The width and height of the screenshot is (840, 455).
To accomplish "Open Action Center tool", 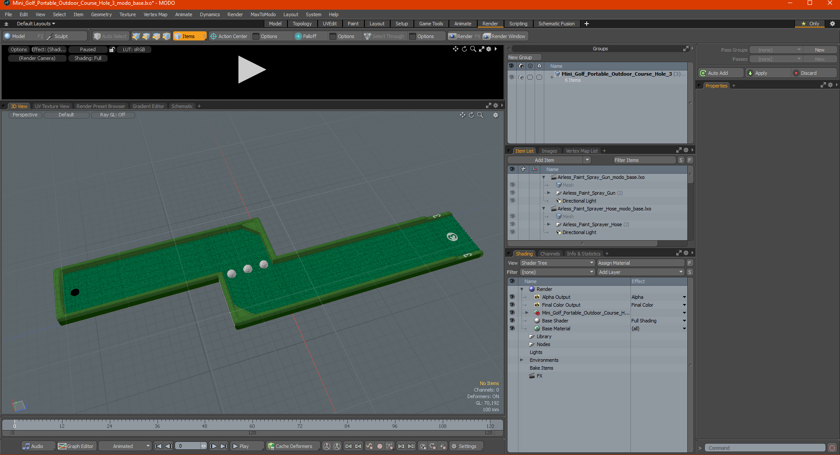I will [228, 36].
